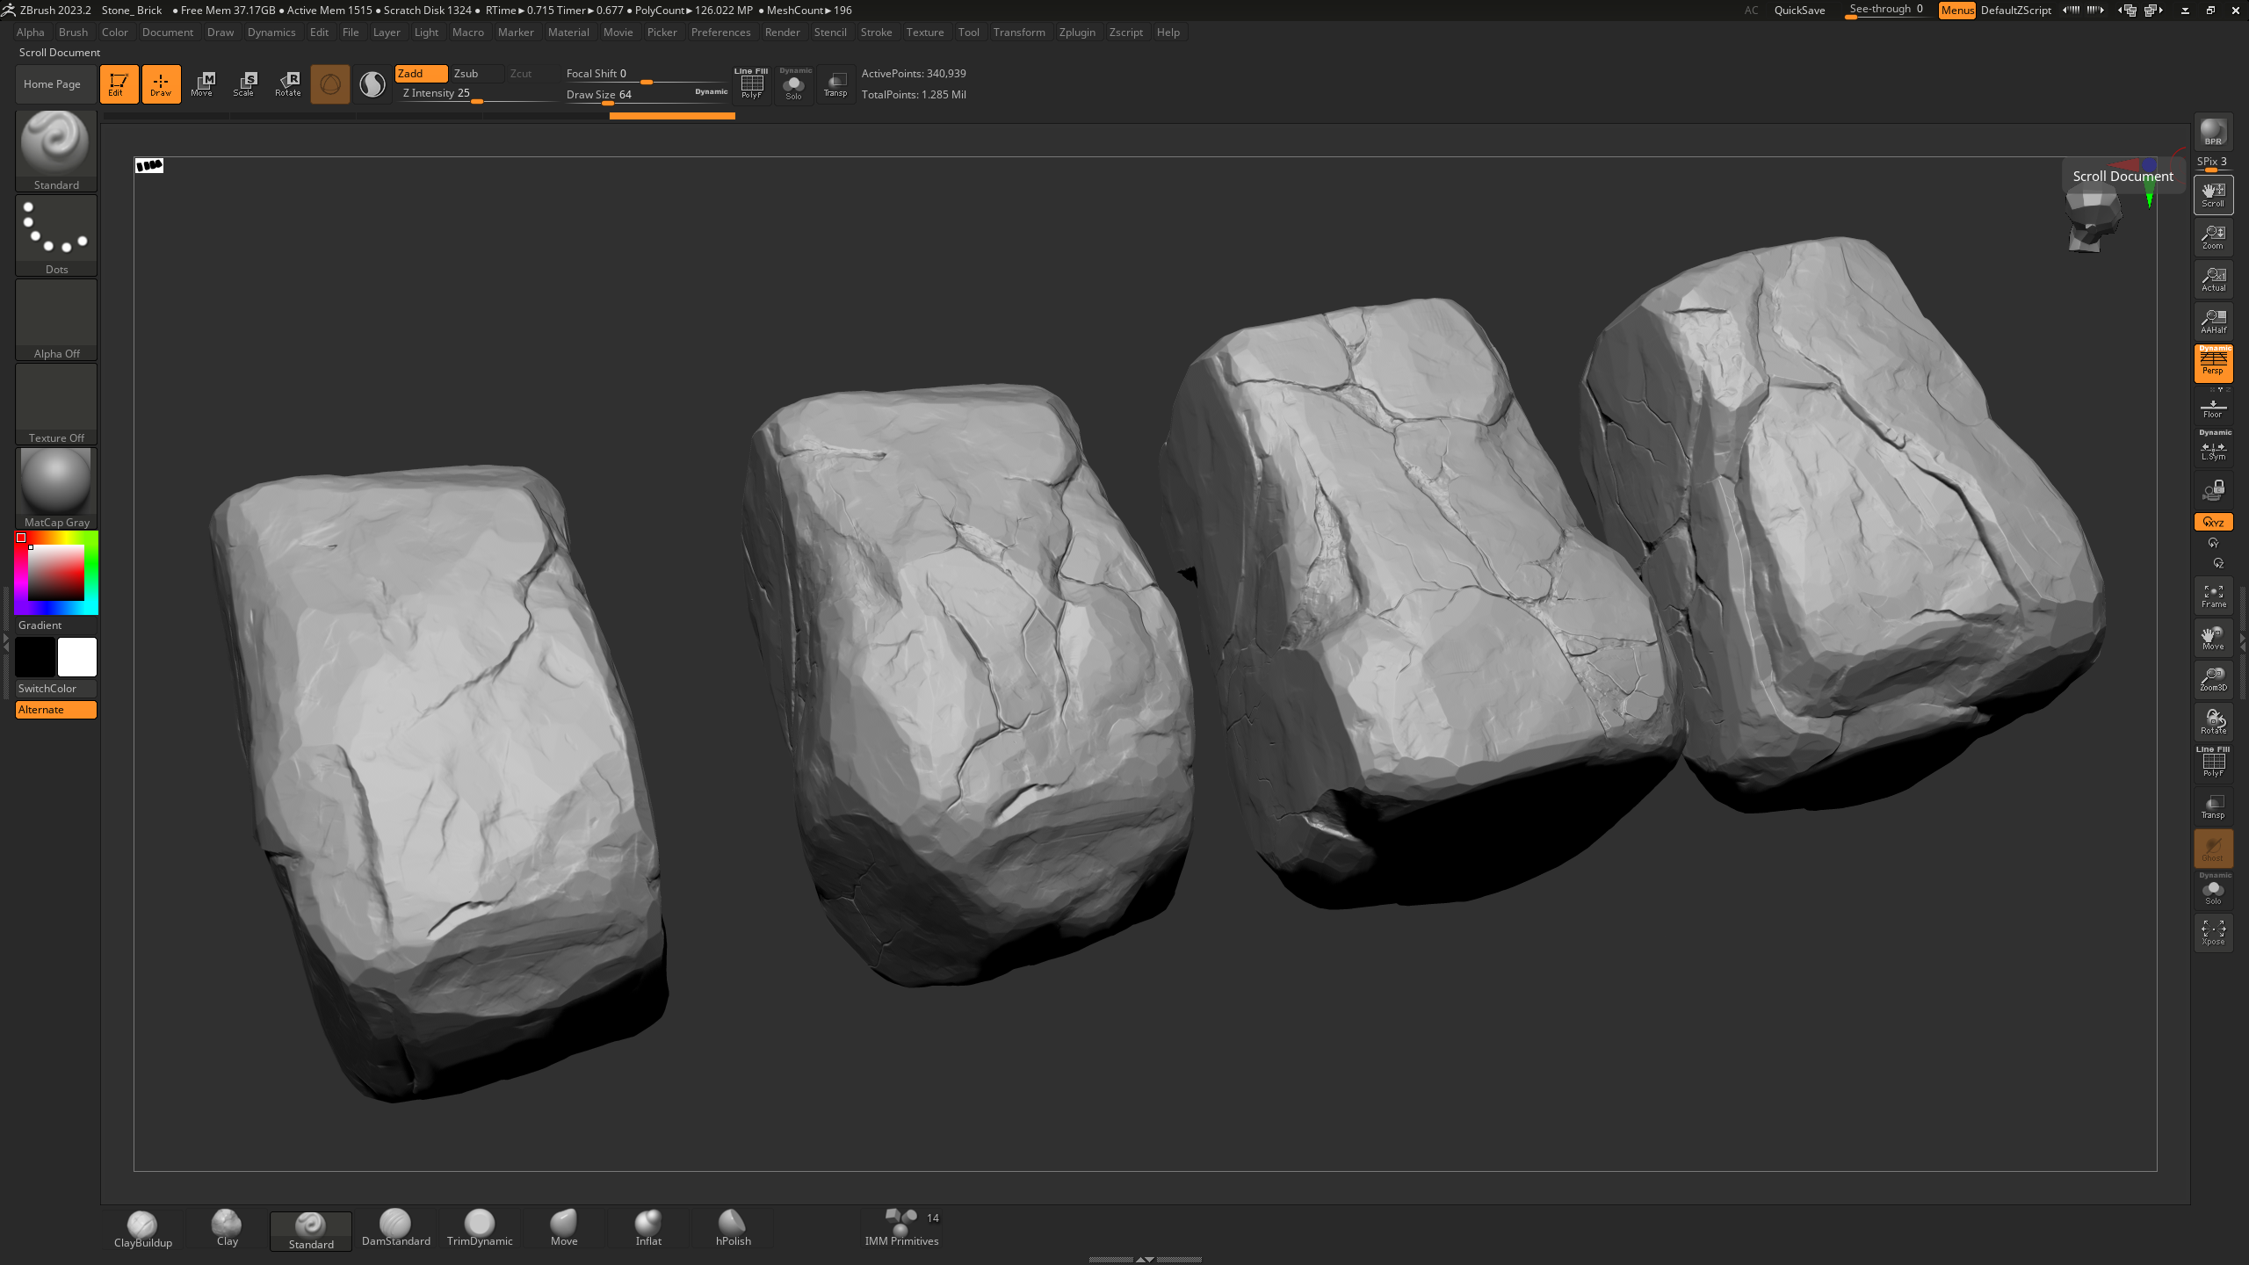This screenshot has height=1265, width=2249.
Task: Open the MatCap Gray material picker
Action: (x=56, y=485)
